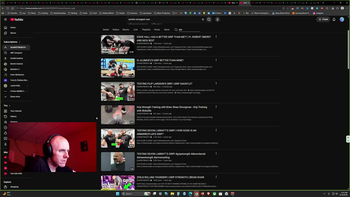This screenshot has width=350, height=197.
Task: Open the Travel bookmarks folder
Action: tap(83, 13)
